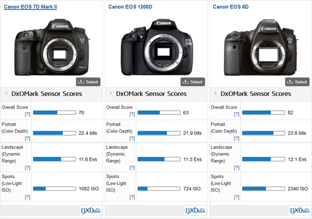
Task: Click the Overall Score bar showing 82
Action: tap(264, 113)
